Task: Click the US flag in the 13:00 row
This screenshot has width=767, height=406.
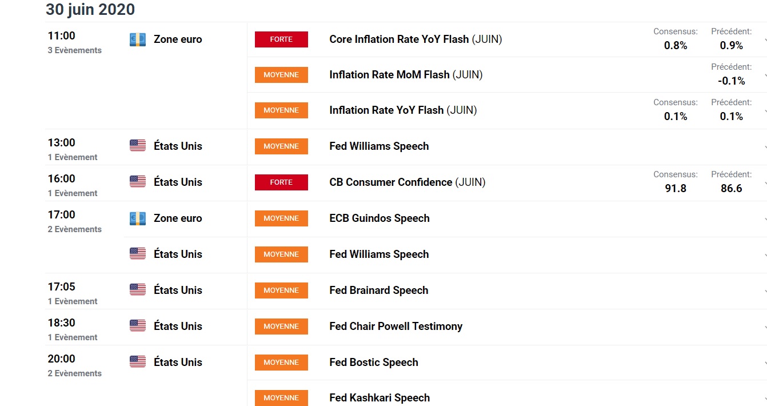Action: [x=138, y=146]
